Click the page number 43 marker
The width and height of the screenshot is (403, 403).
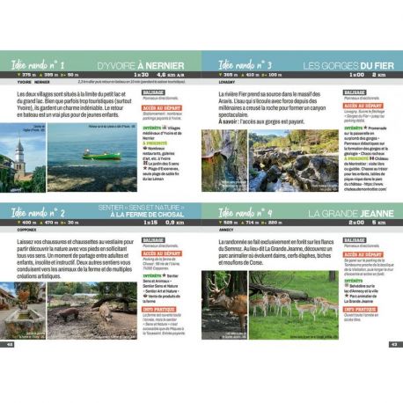click(396, 344)
